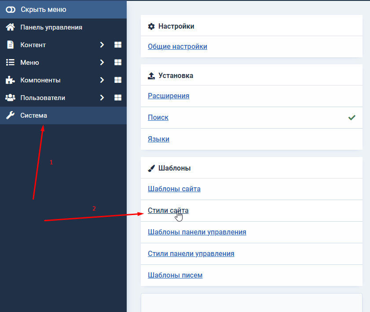Viewport: 370px width, 312px height.
Task: Click the Joomla logo icon beside Скрыть меню
Action: (x=10, y=9)
